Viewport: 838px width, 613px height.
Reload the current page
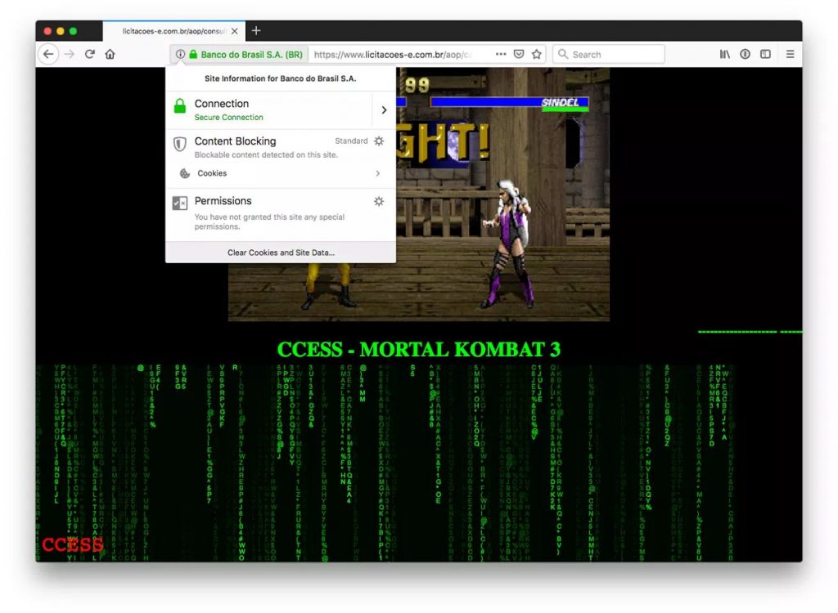tap(90, 55)
